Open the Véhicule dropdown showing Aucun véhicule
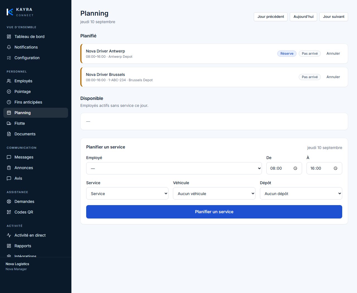The image size is (357, 293). pyautogui.click(x=214, y=193)
